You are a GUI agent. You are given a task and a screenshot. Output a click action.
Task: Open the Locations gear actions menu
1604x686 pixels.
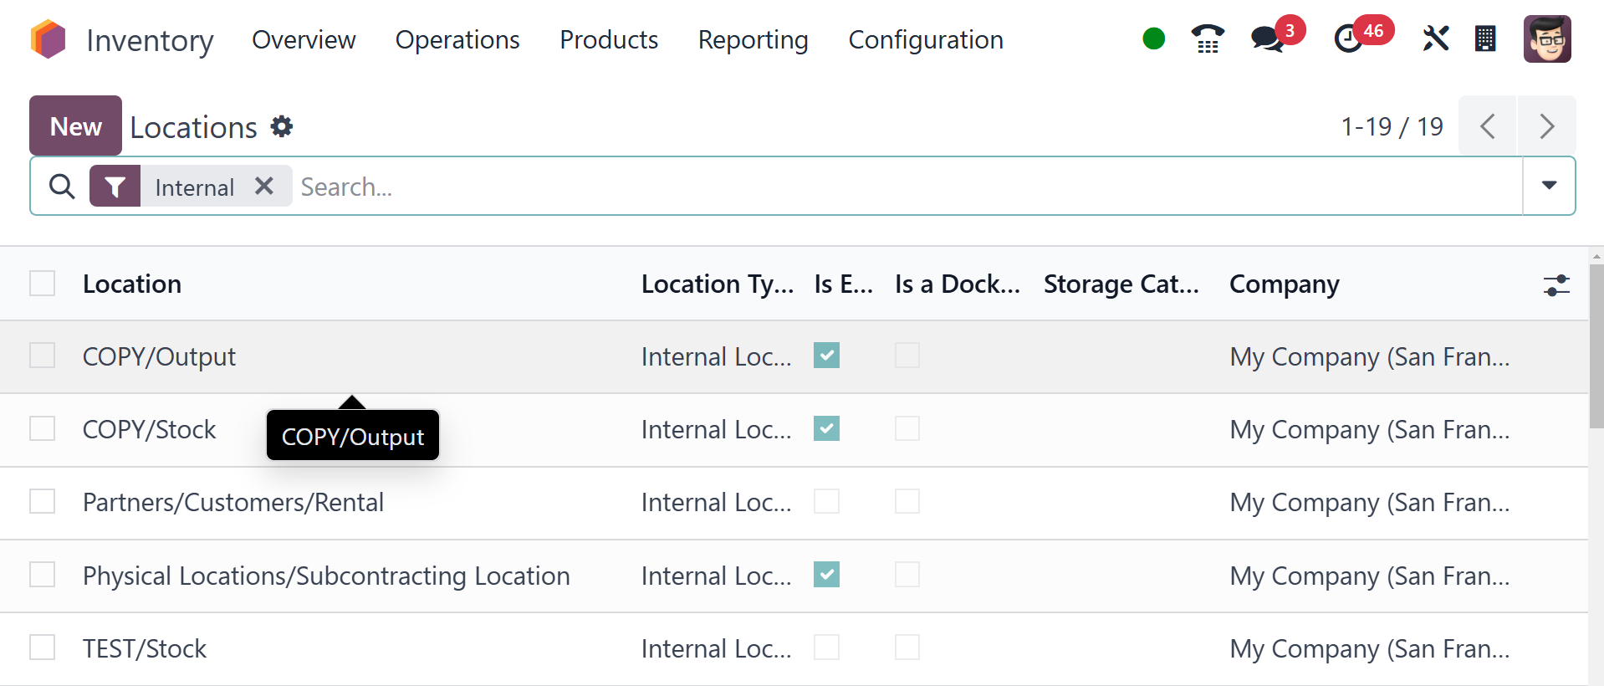point(282,126)
